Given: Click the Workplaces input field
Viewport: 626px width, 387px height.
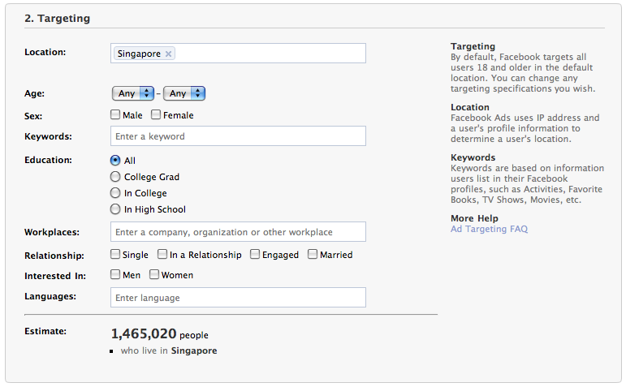Looking at the screenshot, I should [x=238, y=232].
